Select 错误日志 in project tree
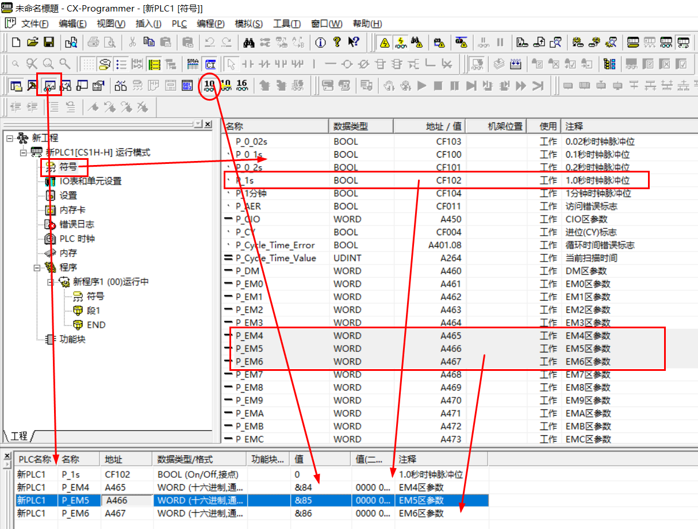Screen dimensions: 698x529 (x=76, y=224)
